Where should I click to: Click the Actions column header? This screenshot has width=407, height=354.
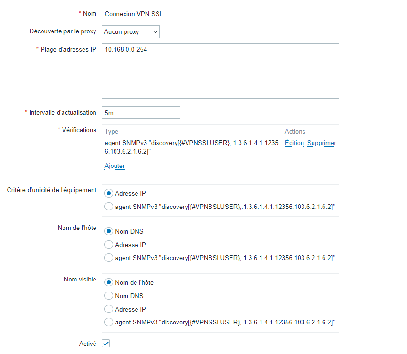pos(295,132)
